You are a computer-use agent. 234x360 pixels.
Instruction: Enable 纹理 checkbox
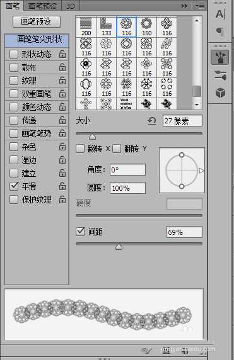pyautogui.click(x=14, y=81)
